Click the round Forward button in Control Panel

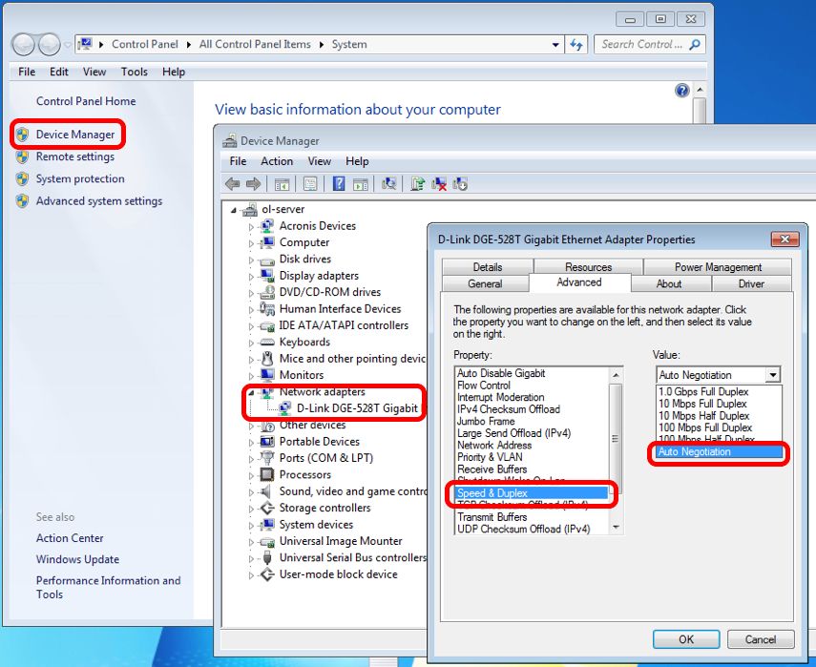[x=50, y=45]
